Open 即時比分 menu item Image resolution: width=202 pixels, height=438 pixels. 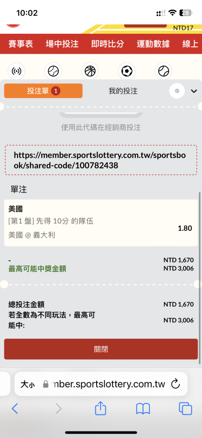[108, 44]
